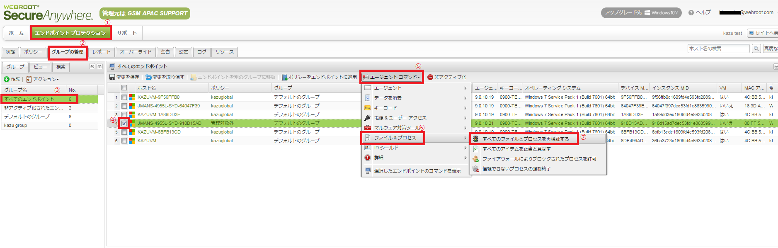Click the refresh icon in group panel header

click(x=99, y=66)
